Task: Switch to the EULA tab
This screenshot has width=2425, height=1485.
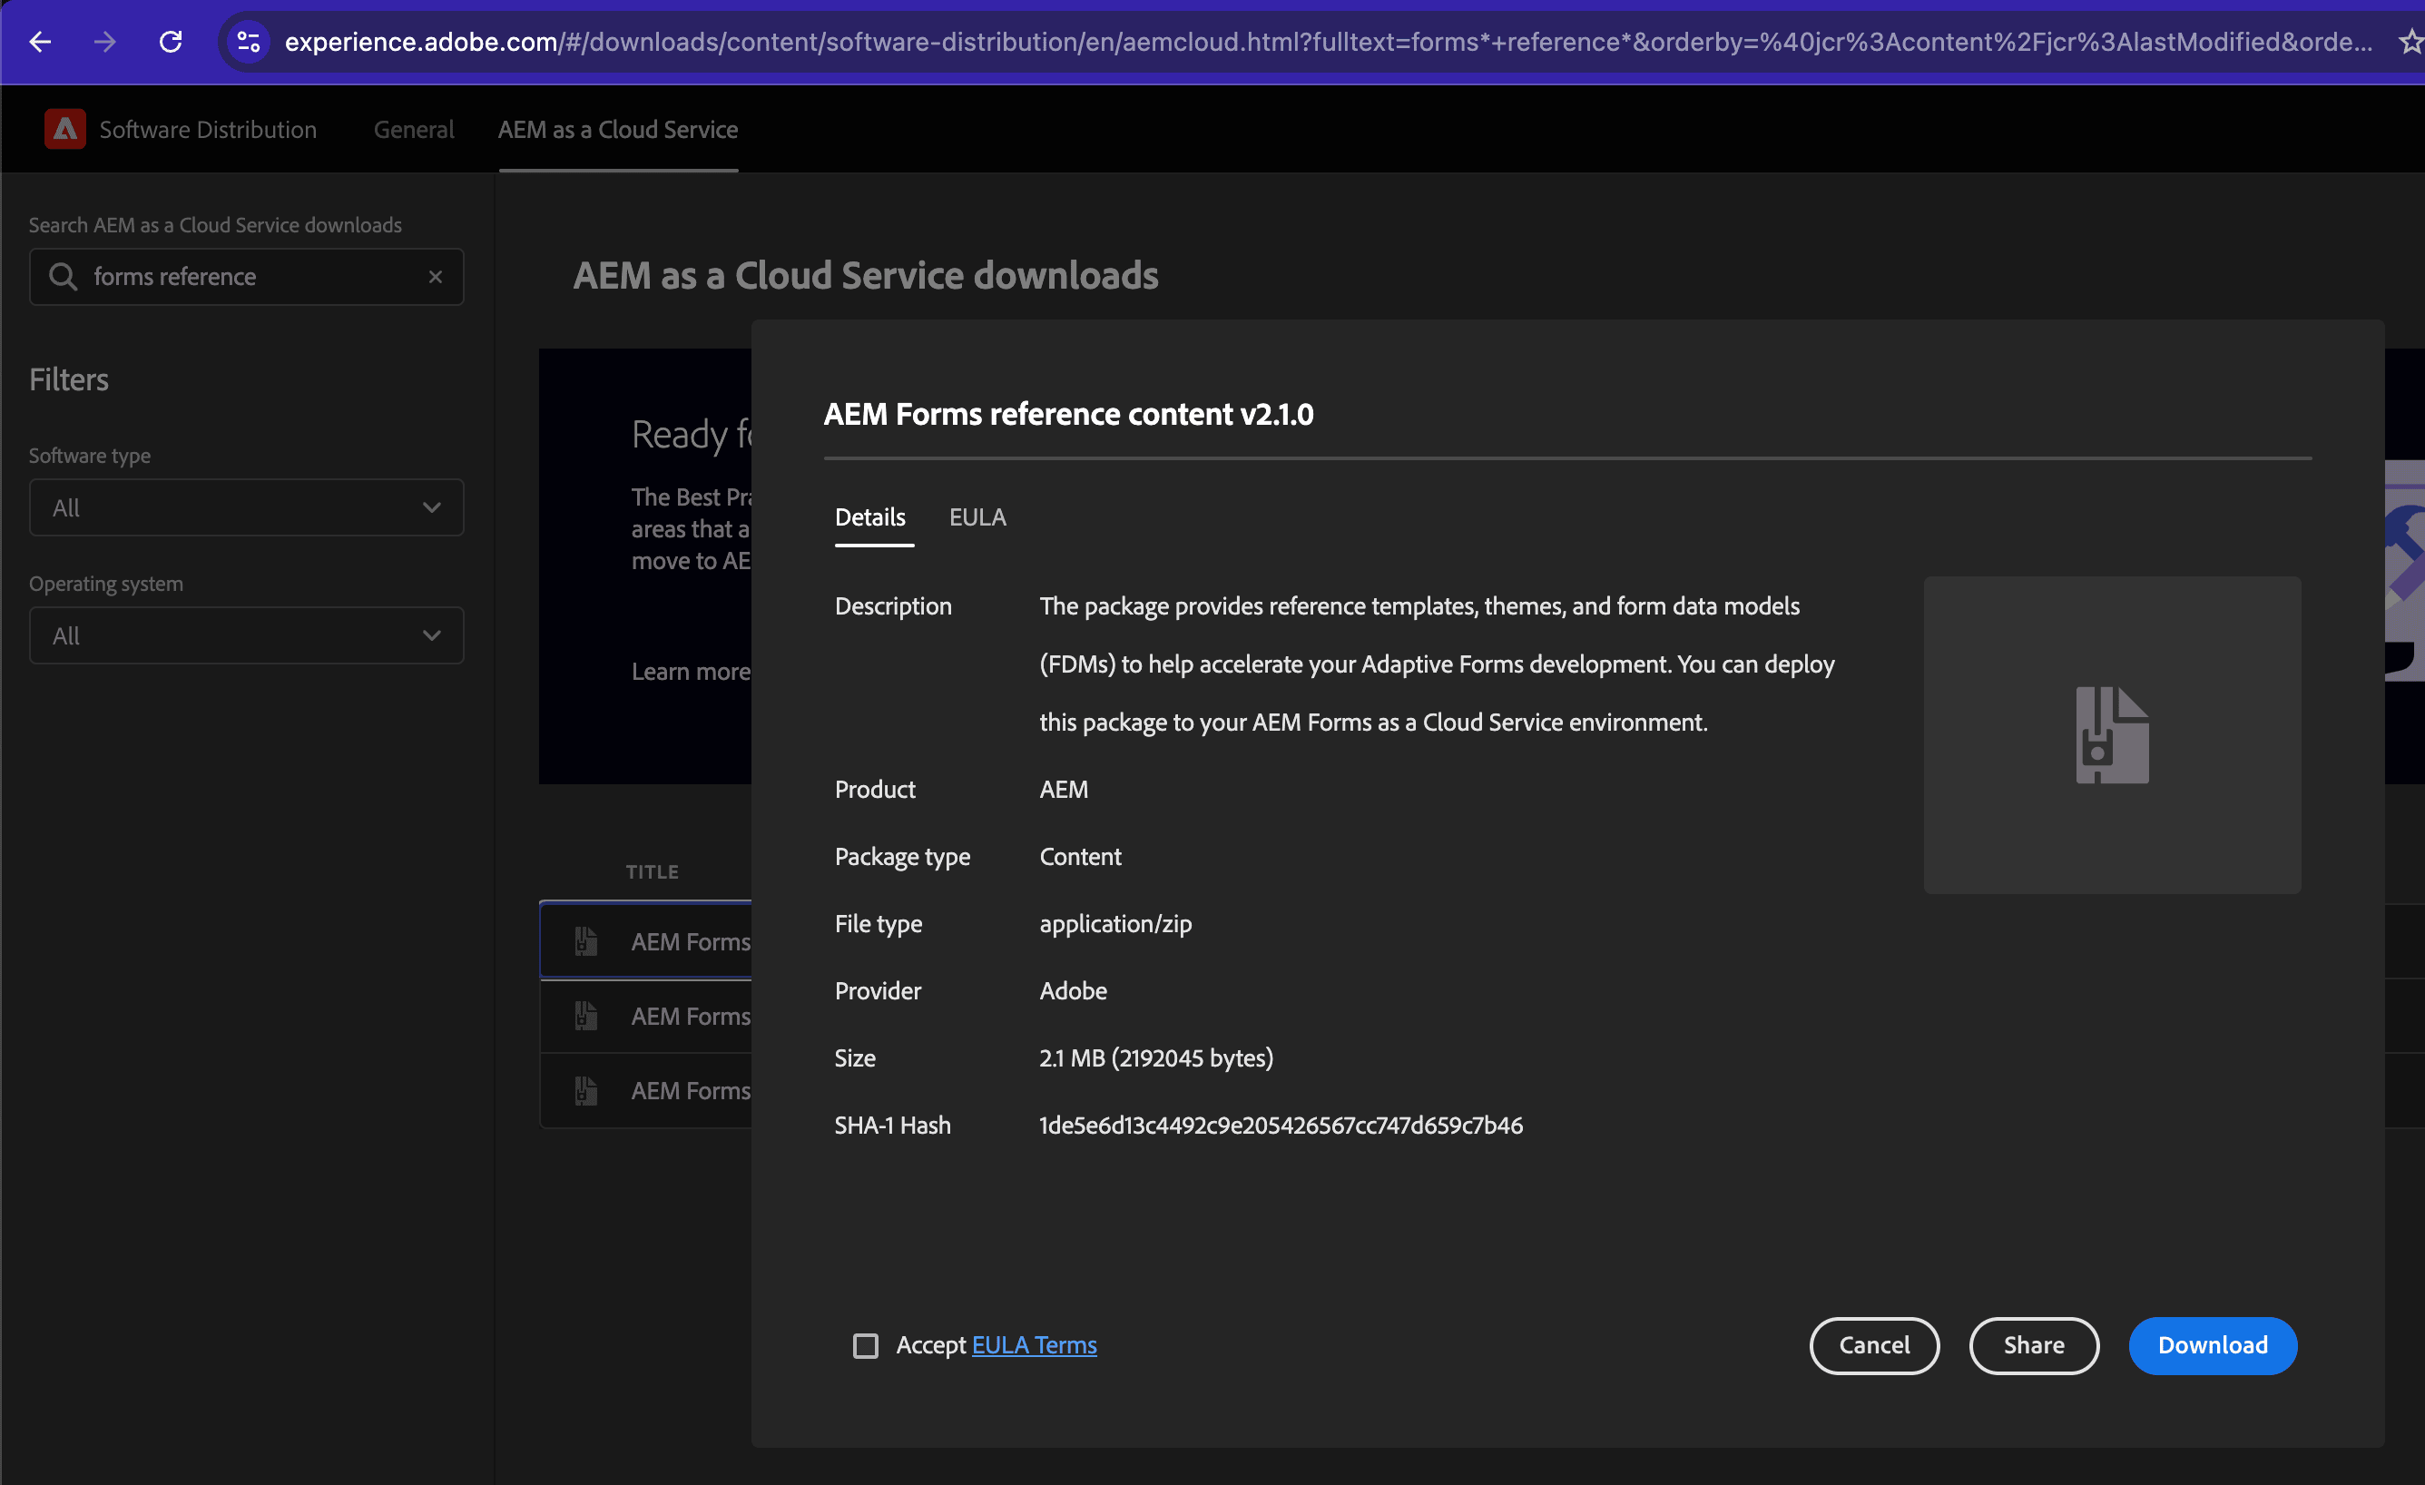Action: [x=977, y=516]
